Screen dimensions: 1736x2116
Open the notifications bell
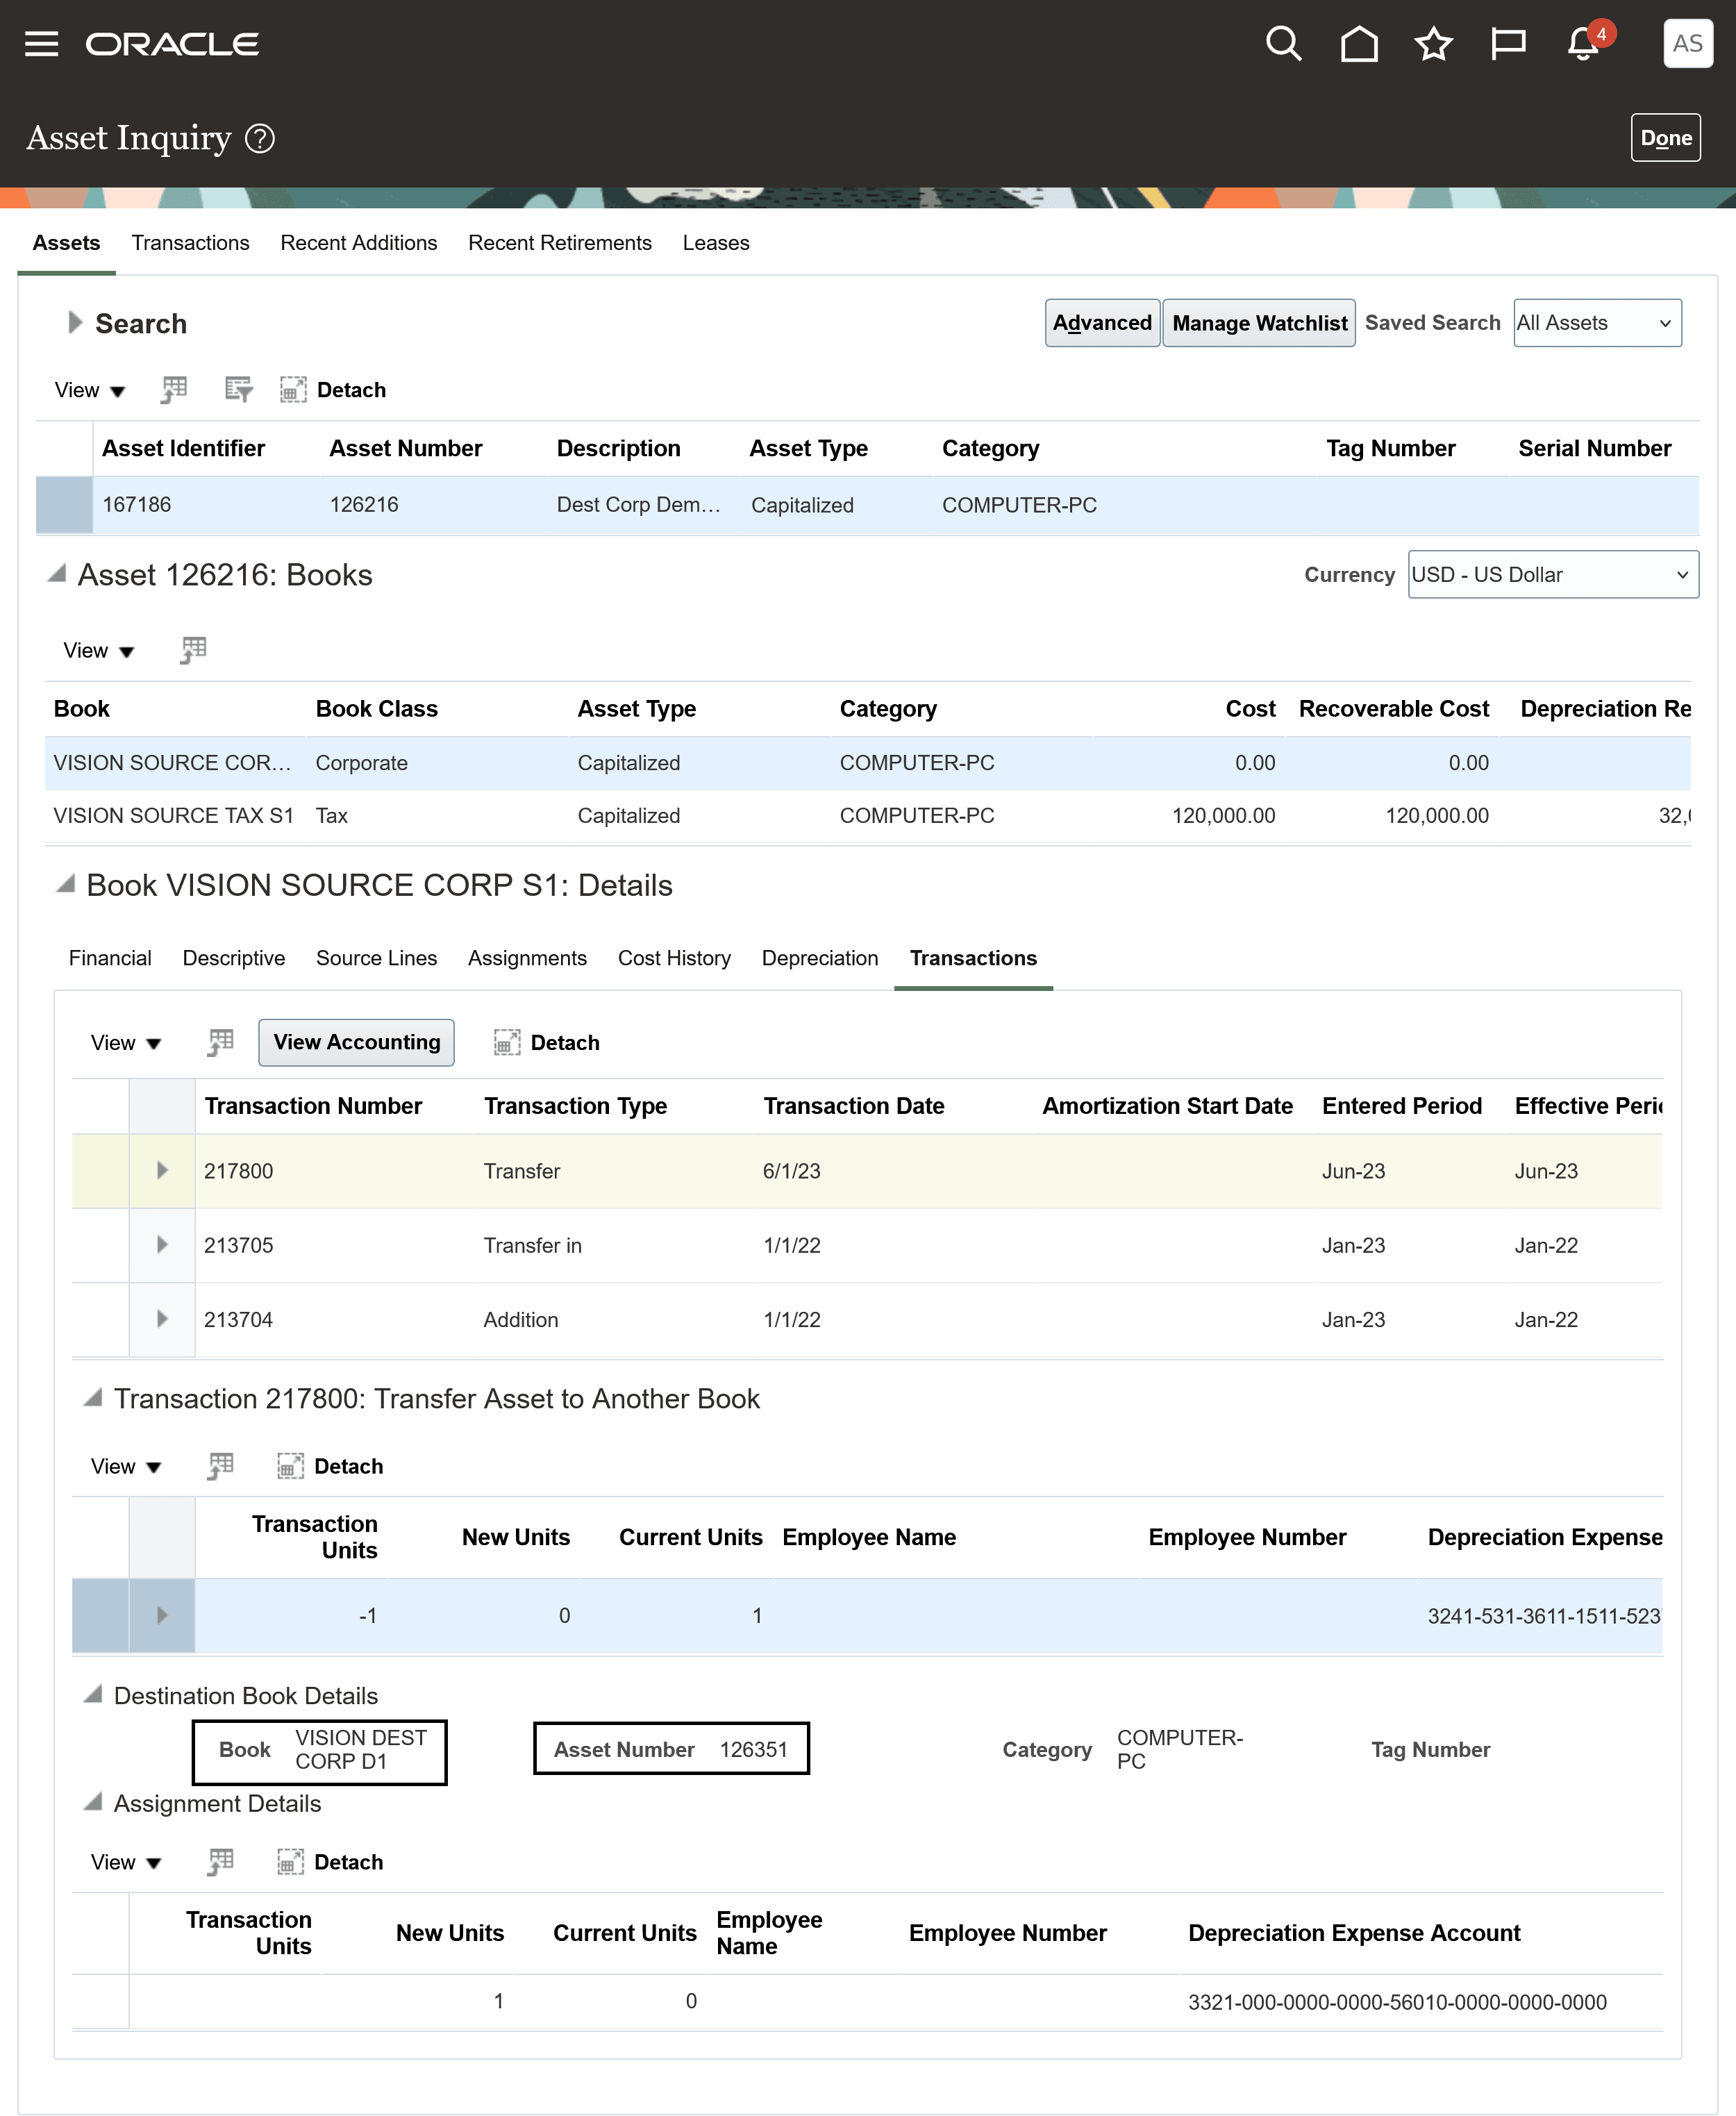tap(1582, 44)
